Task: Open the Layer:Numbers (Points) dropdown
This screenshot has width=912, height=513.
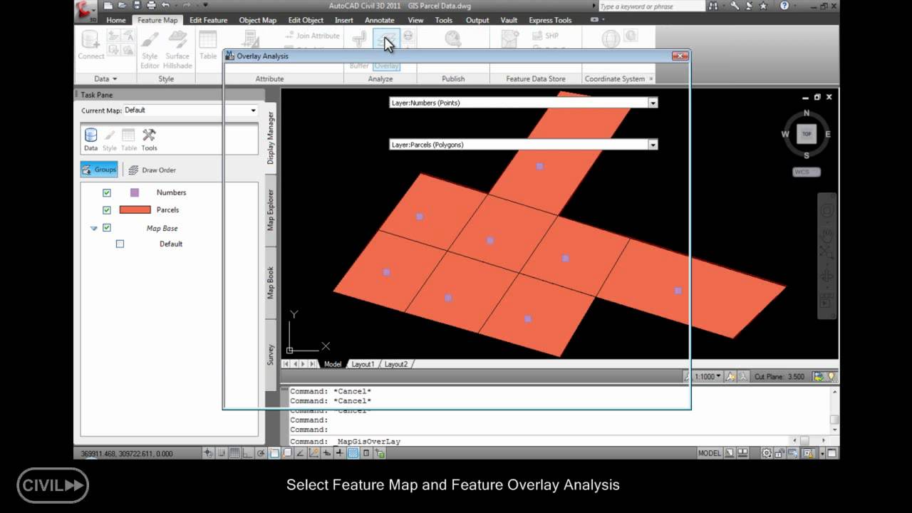Action: pos(653,103)
